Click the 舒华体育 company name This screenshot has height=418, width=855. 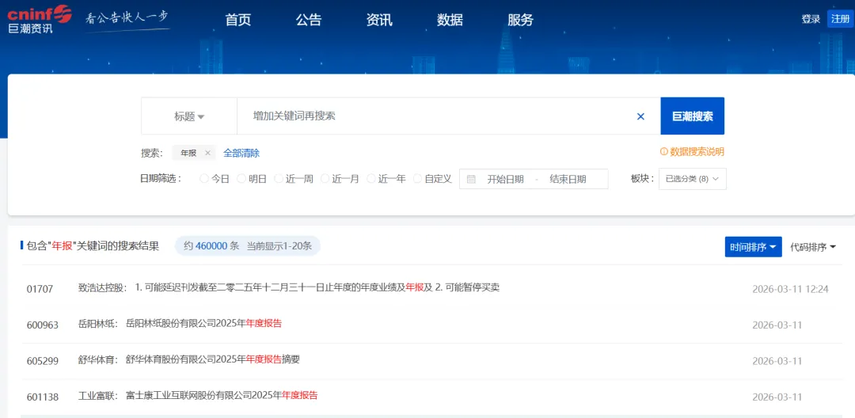[x=96, y=359]
